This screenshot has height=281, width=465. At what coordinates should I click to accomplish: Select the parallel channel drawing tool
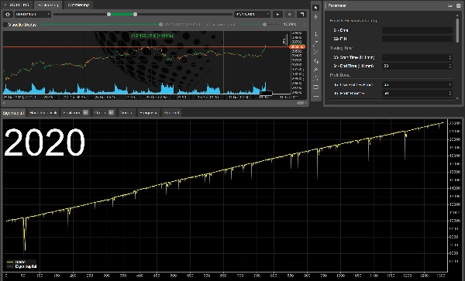tap(316, 52)
